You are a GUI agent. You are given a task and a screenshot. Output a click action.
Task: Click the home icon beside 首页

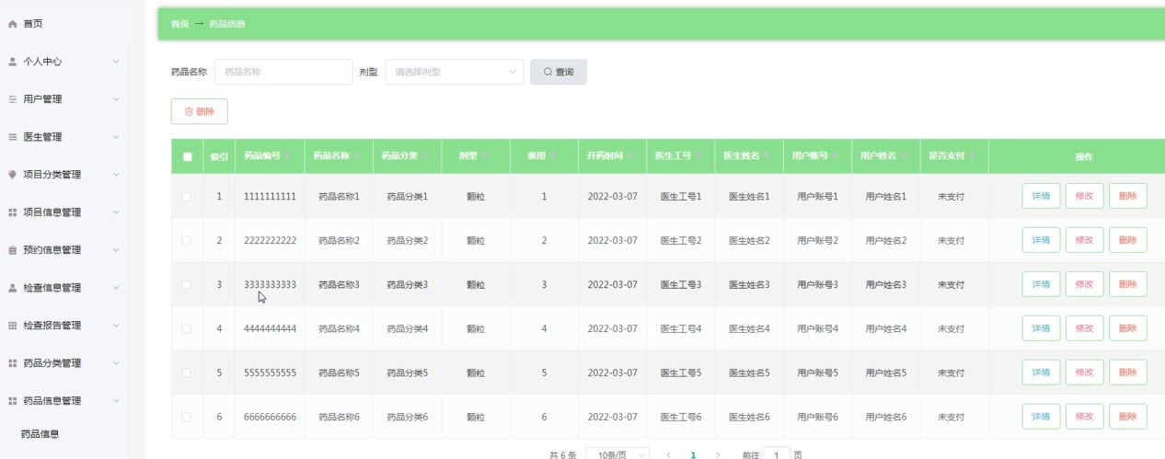[x=12, y=24]
